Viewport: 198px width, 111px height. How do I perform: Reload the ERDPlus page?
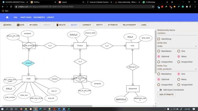point(11,7)
